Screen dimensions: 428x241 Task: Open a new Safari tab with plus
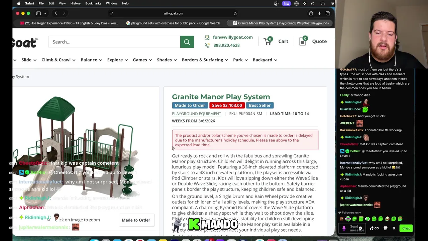coord(319,13)
